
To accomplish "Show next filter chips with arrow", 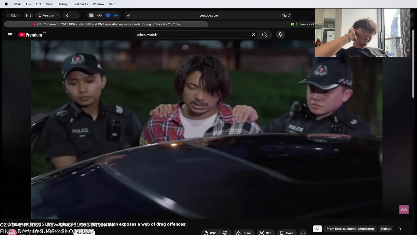I will pos(400,229).
